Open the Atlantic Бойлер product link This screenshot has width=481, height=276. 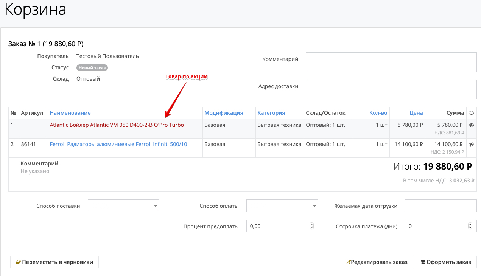(117, 125)
